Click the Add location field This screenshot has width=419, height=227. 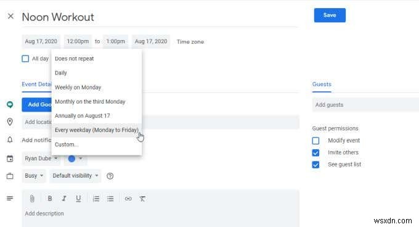pos(160,122)
